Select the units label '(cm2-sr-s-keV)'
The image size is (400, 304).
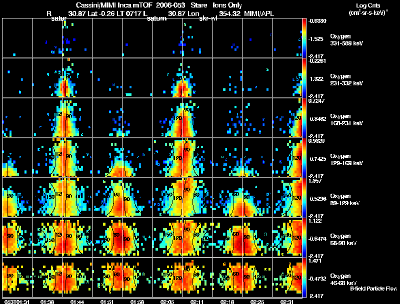pyautogui.click(x=367, y=12)
